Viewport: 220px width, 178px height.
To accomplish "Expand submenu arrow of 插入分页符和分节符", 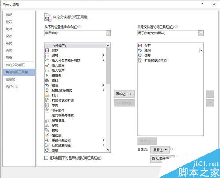I will click(x=103, y=60).
